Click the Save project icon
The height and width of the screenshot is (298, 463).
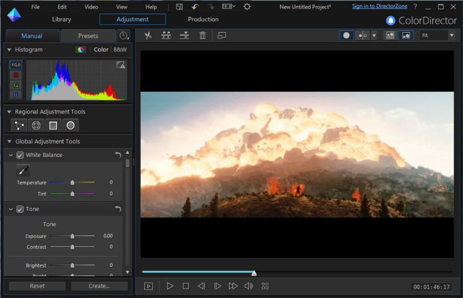click(x=179, y=6)
